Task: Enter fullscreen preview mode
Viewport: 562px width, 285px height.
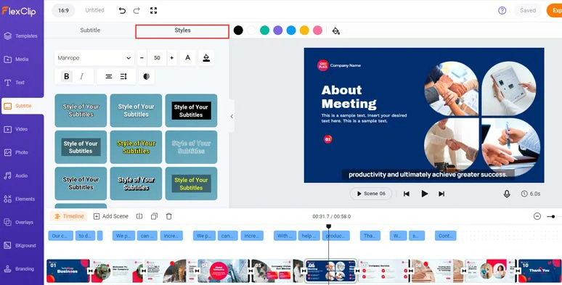Action: pyautogui.click(x=153, y=10)
